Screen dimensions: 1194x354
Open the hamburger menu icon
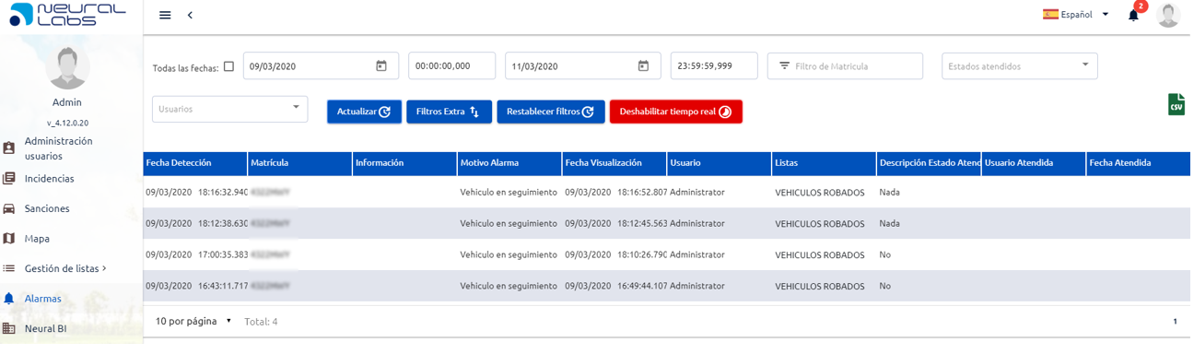165,15
